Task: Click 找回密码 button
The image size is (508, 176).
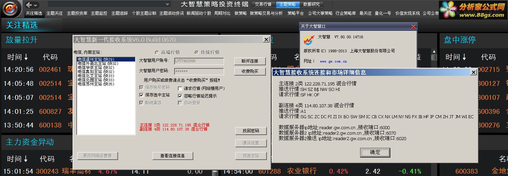Action: click(251, 131)
